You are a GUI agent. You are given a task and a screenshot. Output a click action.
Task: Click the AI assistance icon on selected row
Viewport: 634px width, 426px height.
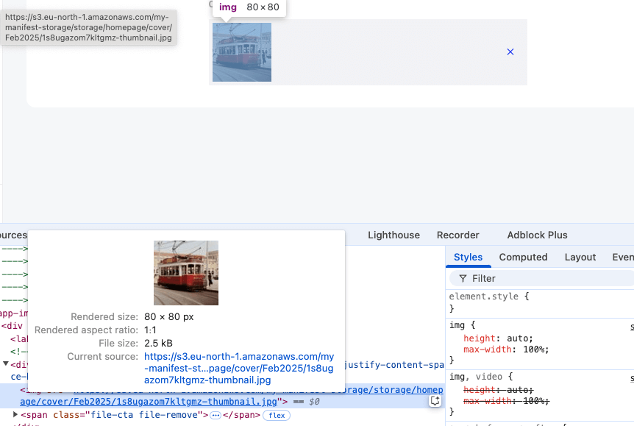coord(435,401)
